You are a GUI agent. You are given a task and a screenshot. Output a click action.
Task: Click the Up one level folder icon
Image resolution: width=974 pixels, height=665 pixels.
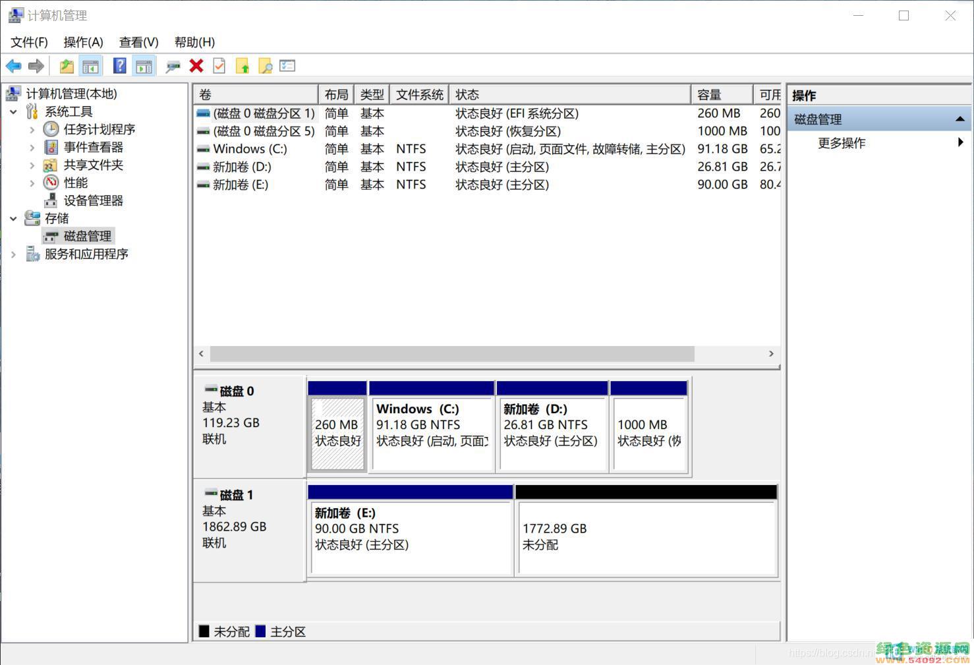pyautogui.click(x=67, y=66)
